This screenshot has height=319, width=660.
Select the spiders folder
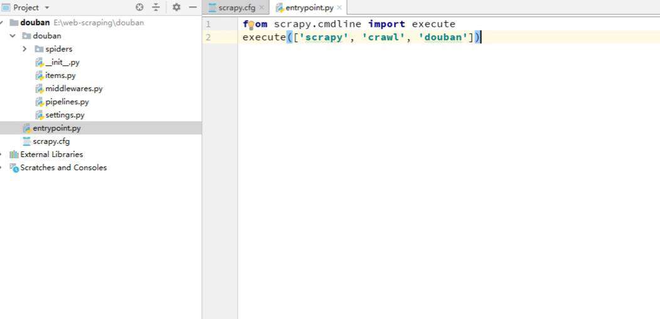(x=58, y=50)
